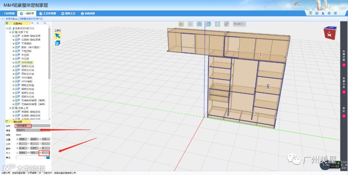Select the 下柜底板 tree item
This screenshot has width=348, height=175.
tap(26, 44)
